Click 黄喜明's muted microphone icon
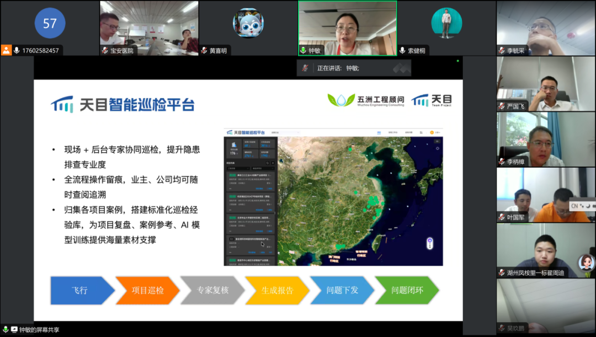The image size is (596, 337). coord(204,51)
